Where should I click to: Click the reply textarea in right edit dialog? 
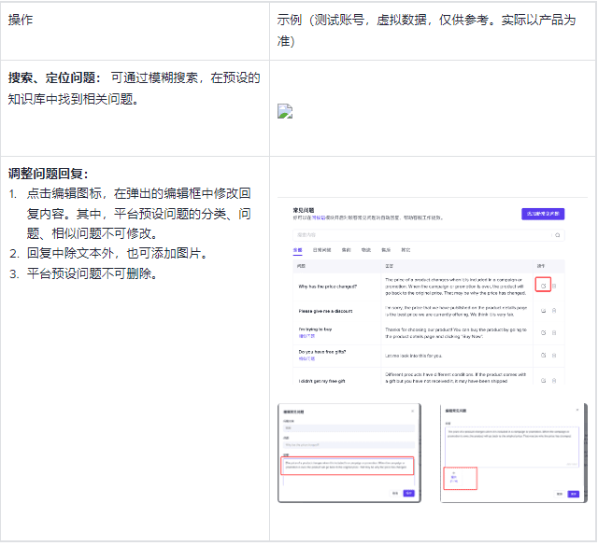tap(512, 446)
